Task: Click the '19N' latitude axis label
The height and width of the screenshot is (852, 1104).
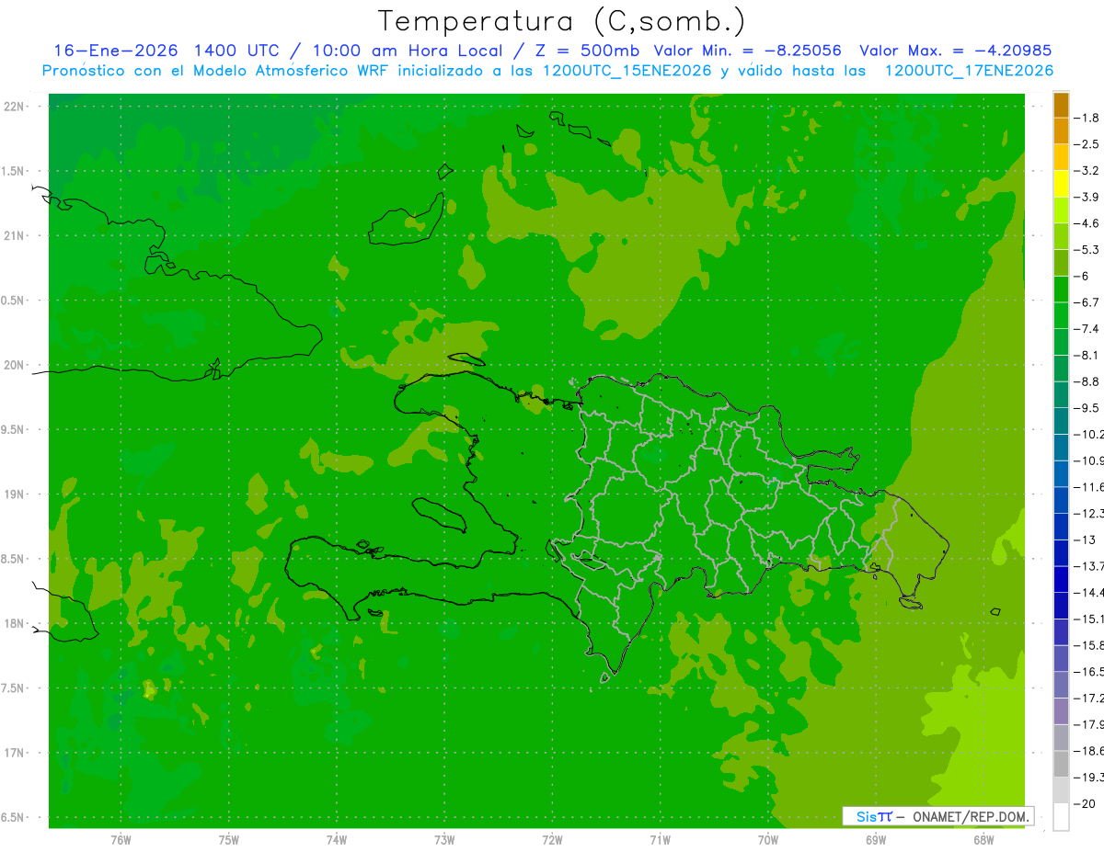Action: 15,494
